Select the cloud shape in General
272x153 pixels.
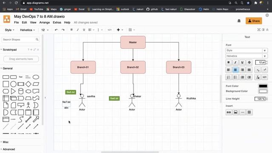(28, 91)
